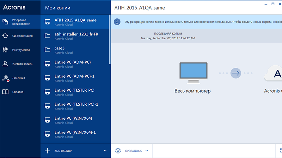
Task: Expand the Add Backup dropdown arrow
Action: click(x=105, y=151)
